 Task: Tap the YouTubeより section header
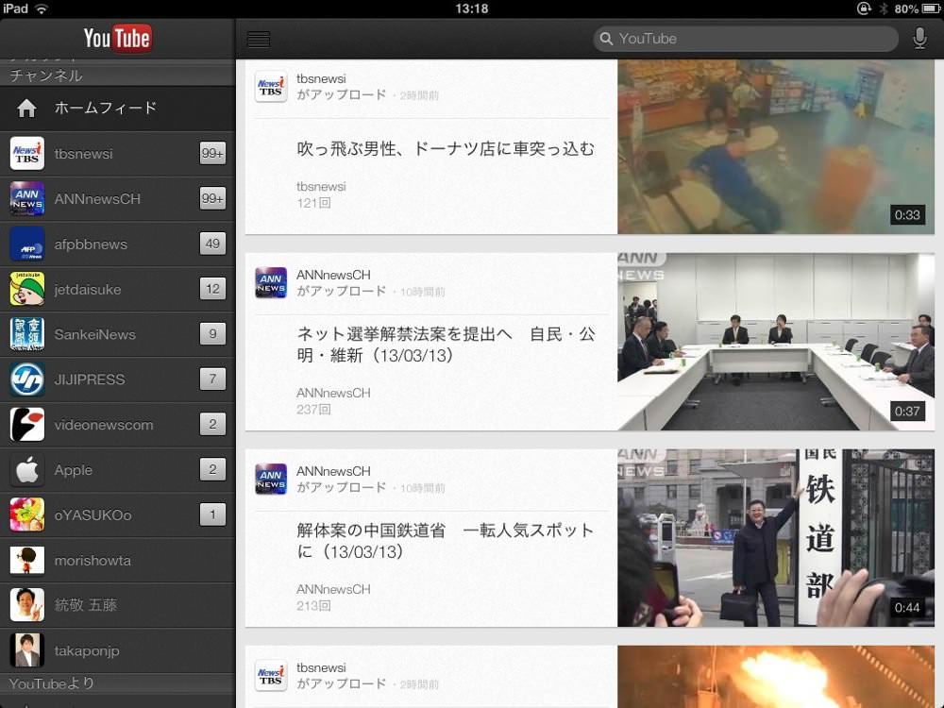(117, 683)
